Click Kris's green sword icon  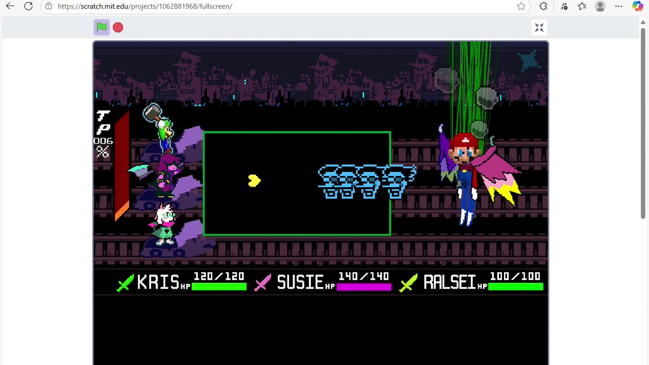125,283
